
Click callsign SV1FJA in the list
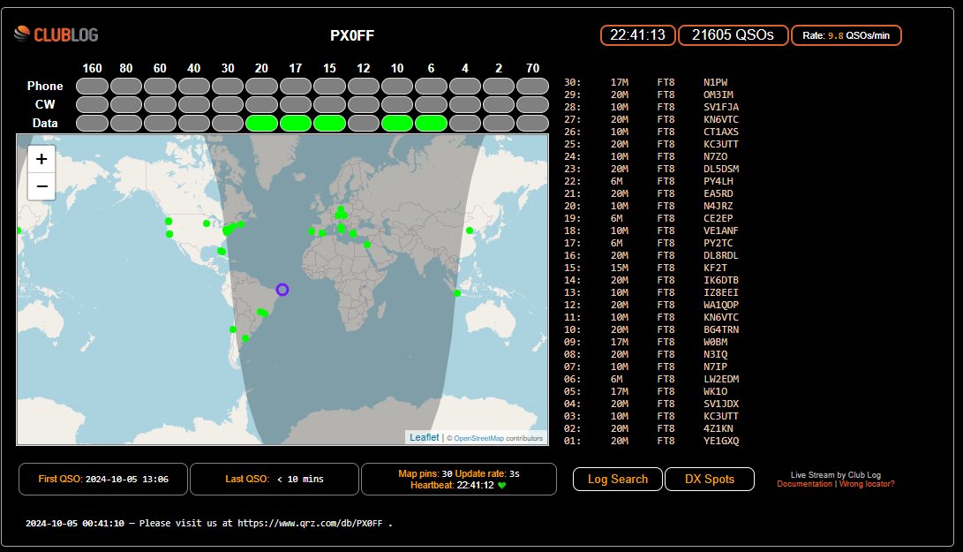coord(721,107)
